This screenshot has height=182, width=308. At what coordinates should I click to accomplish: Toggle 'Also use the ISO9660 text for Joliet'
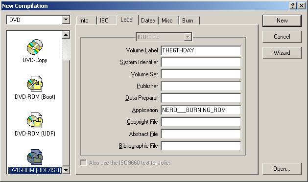(x=83, y=163)
